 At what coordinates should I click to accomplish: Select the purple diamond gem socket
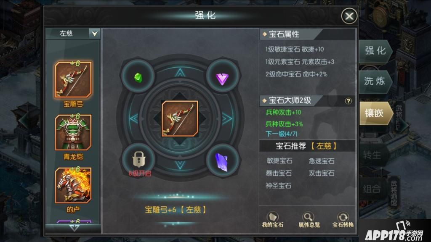222,78
